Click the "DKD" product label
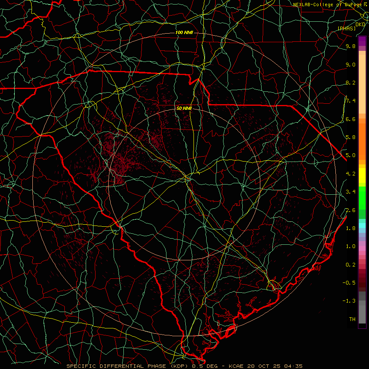The image size is (369, 369). click(360, 25)
